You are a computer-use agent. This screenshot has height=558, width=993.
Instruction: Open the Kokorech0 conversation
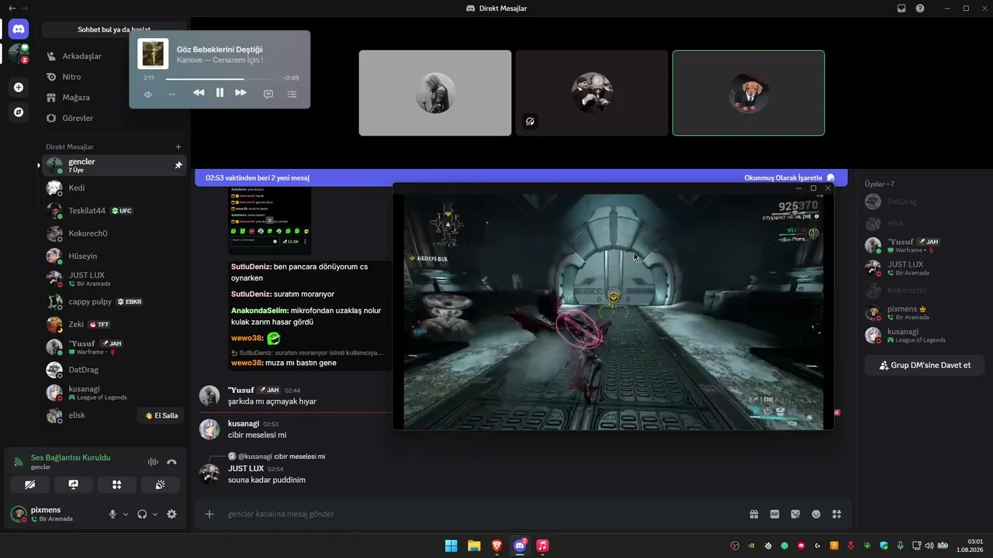tap(115, 233)
